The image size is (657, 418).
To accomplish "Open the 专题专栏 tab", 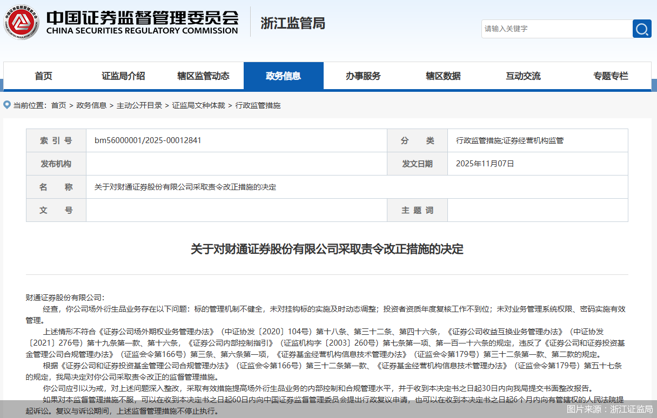I will pyautogui.click(x=610, y=76).
